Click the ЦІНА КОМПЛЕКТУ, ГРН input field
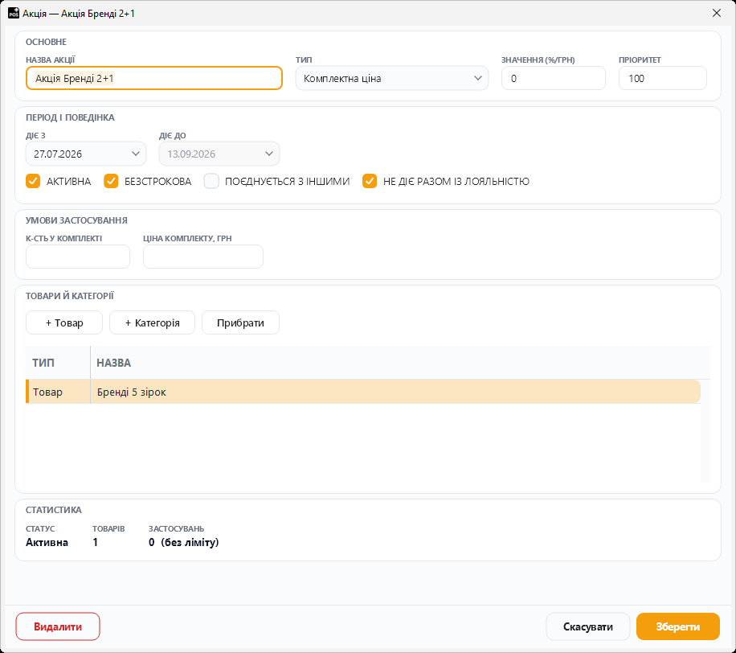 [x=203, y=257]
